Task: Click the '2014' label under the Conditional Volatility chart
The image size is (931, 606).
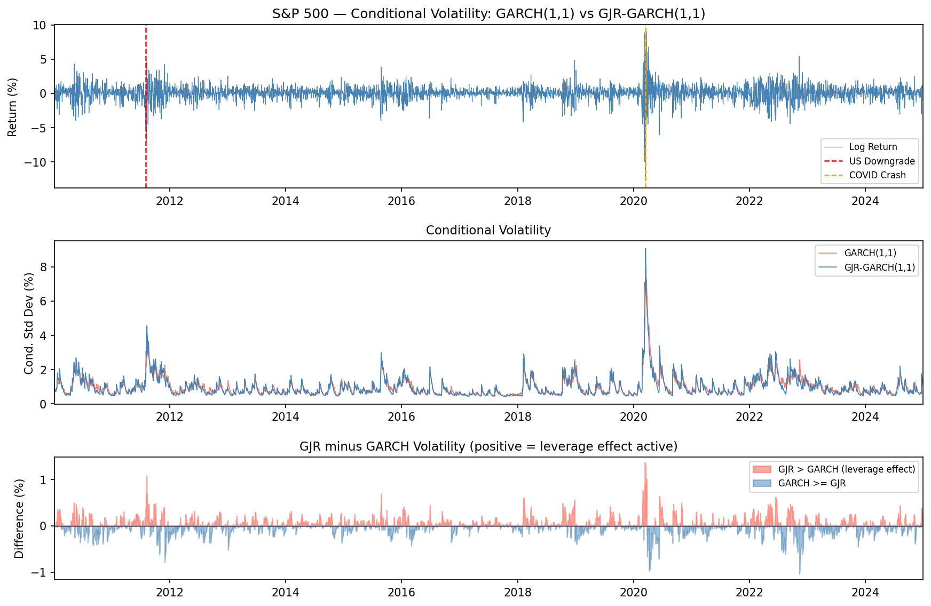Action: pyautogui.click(x=286, y=417)
